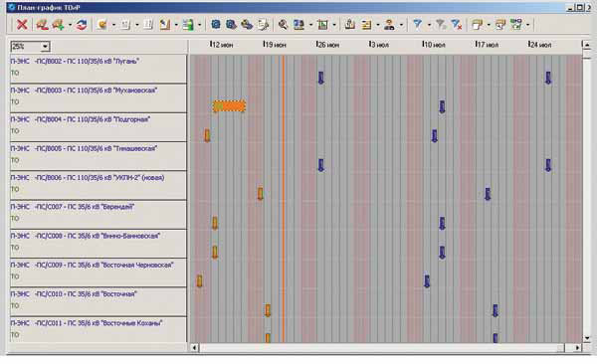
Task: Click the yellow ruler and pencil icon
Action: tap(165, 25)
